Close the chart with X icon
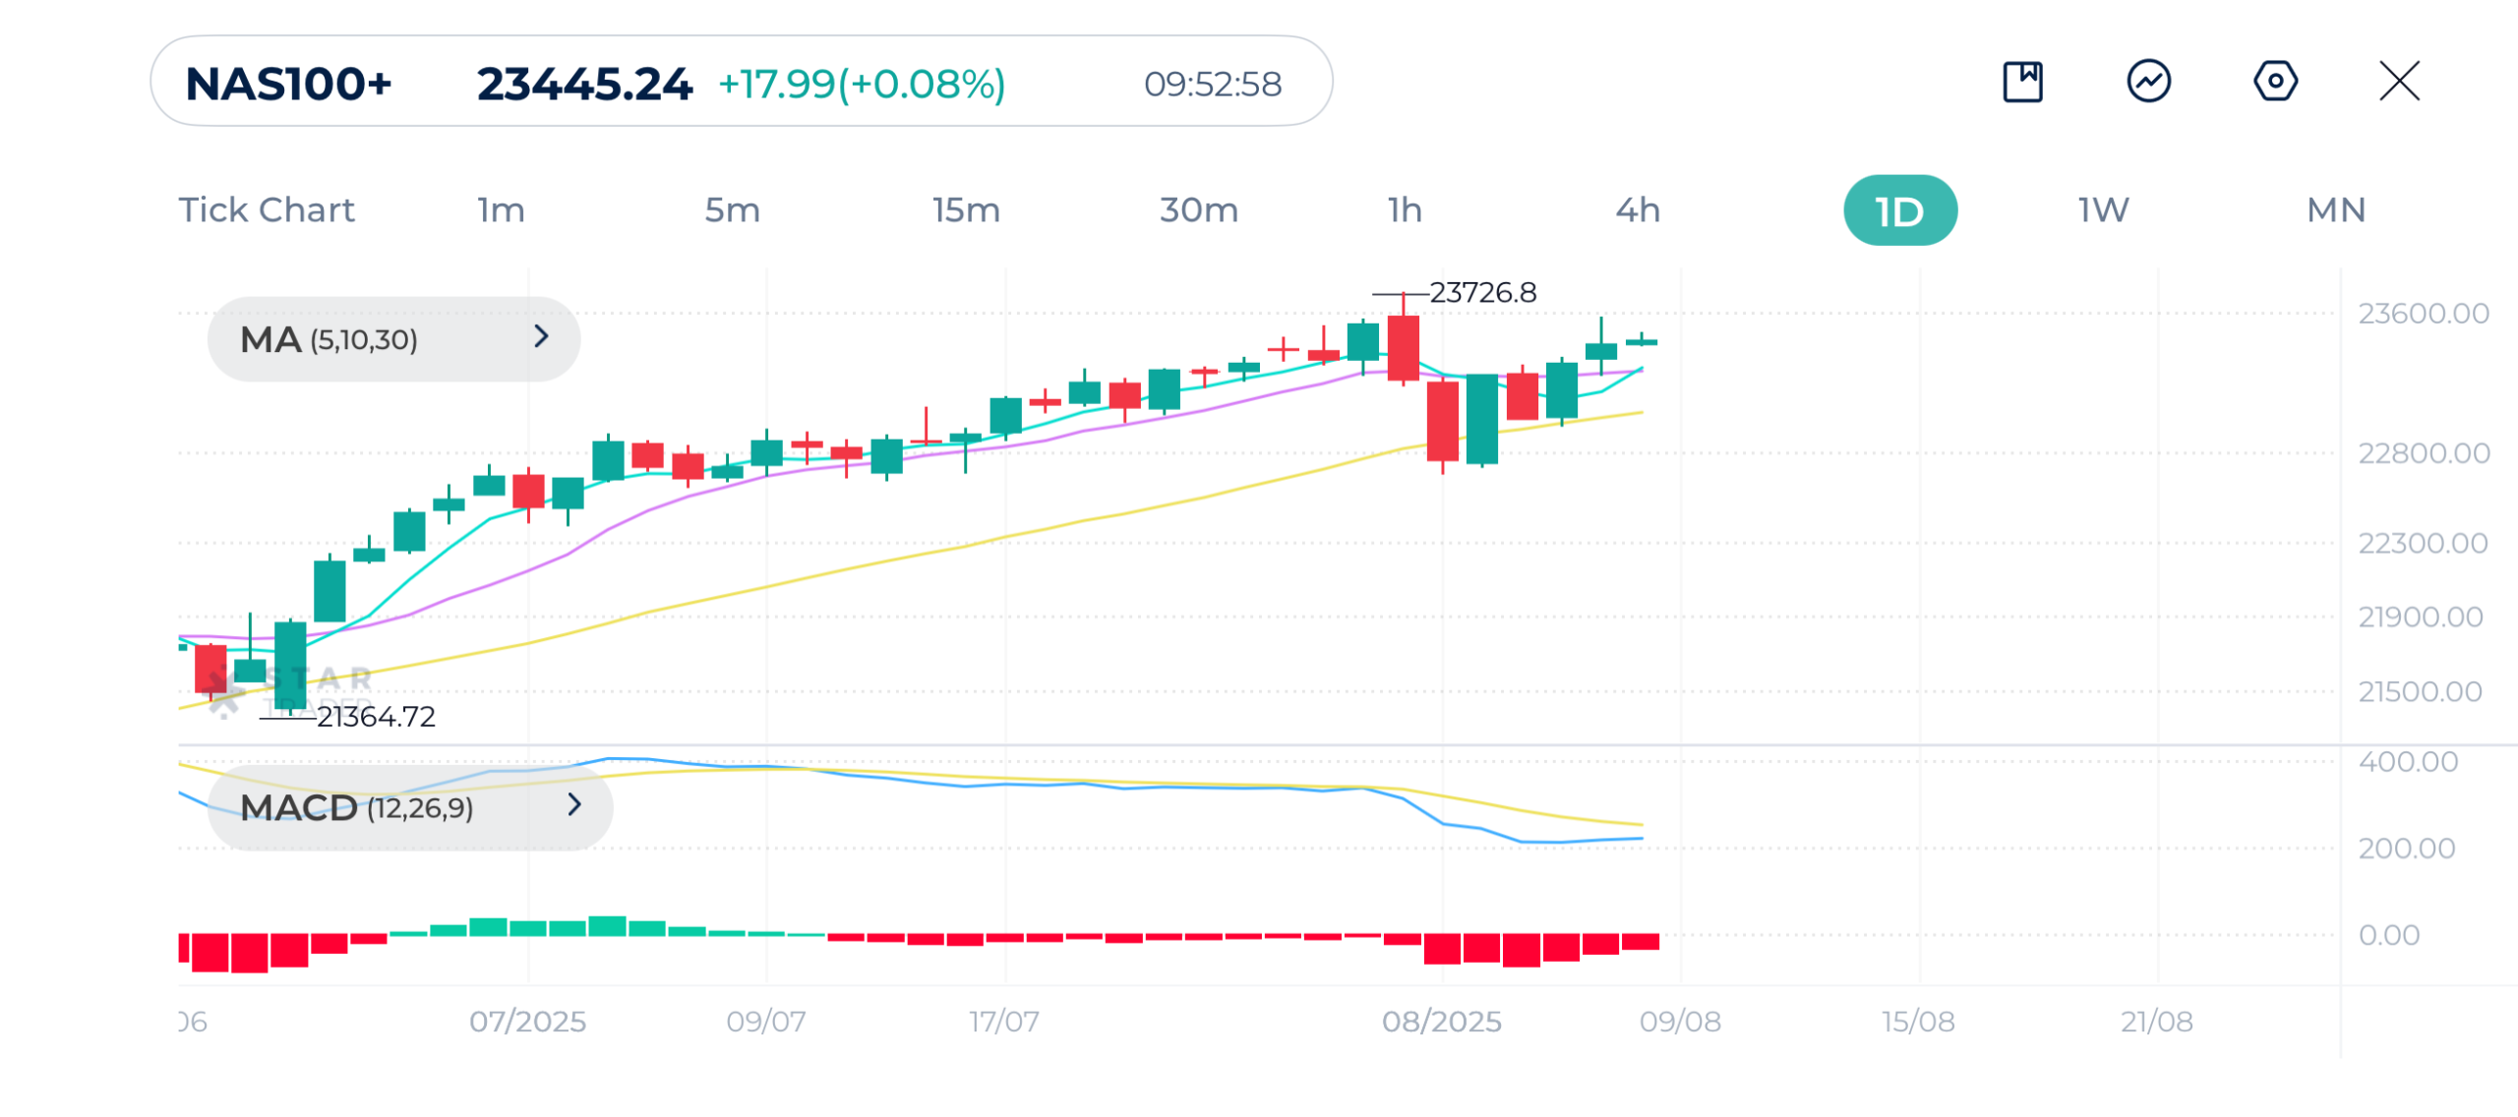 click(2399, 82)
